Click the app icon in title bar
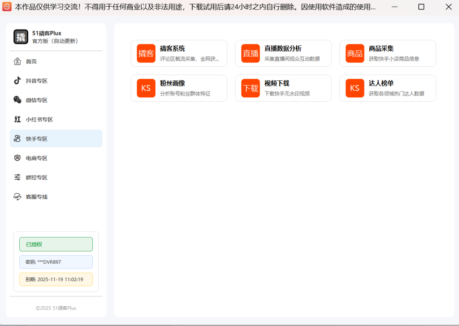 (x=7, y=7)
